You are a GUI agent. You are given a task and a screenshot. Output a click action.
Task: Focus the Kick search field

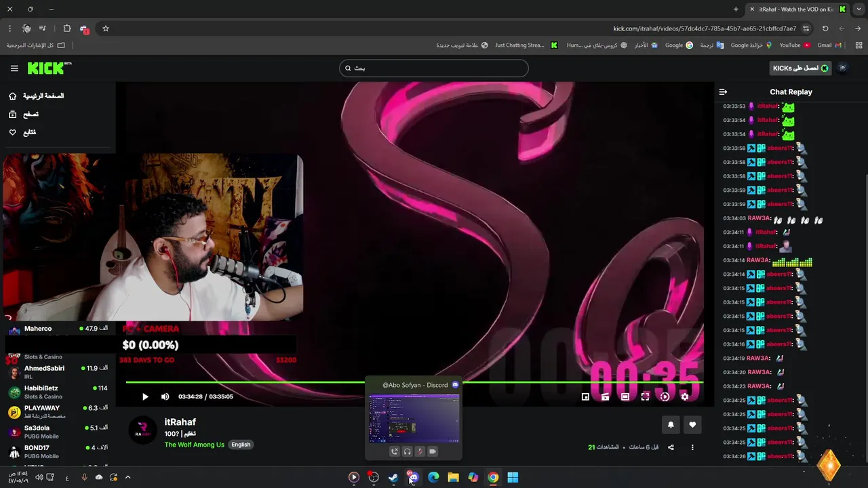click(434, 68)
